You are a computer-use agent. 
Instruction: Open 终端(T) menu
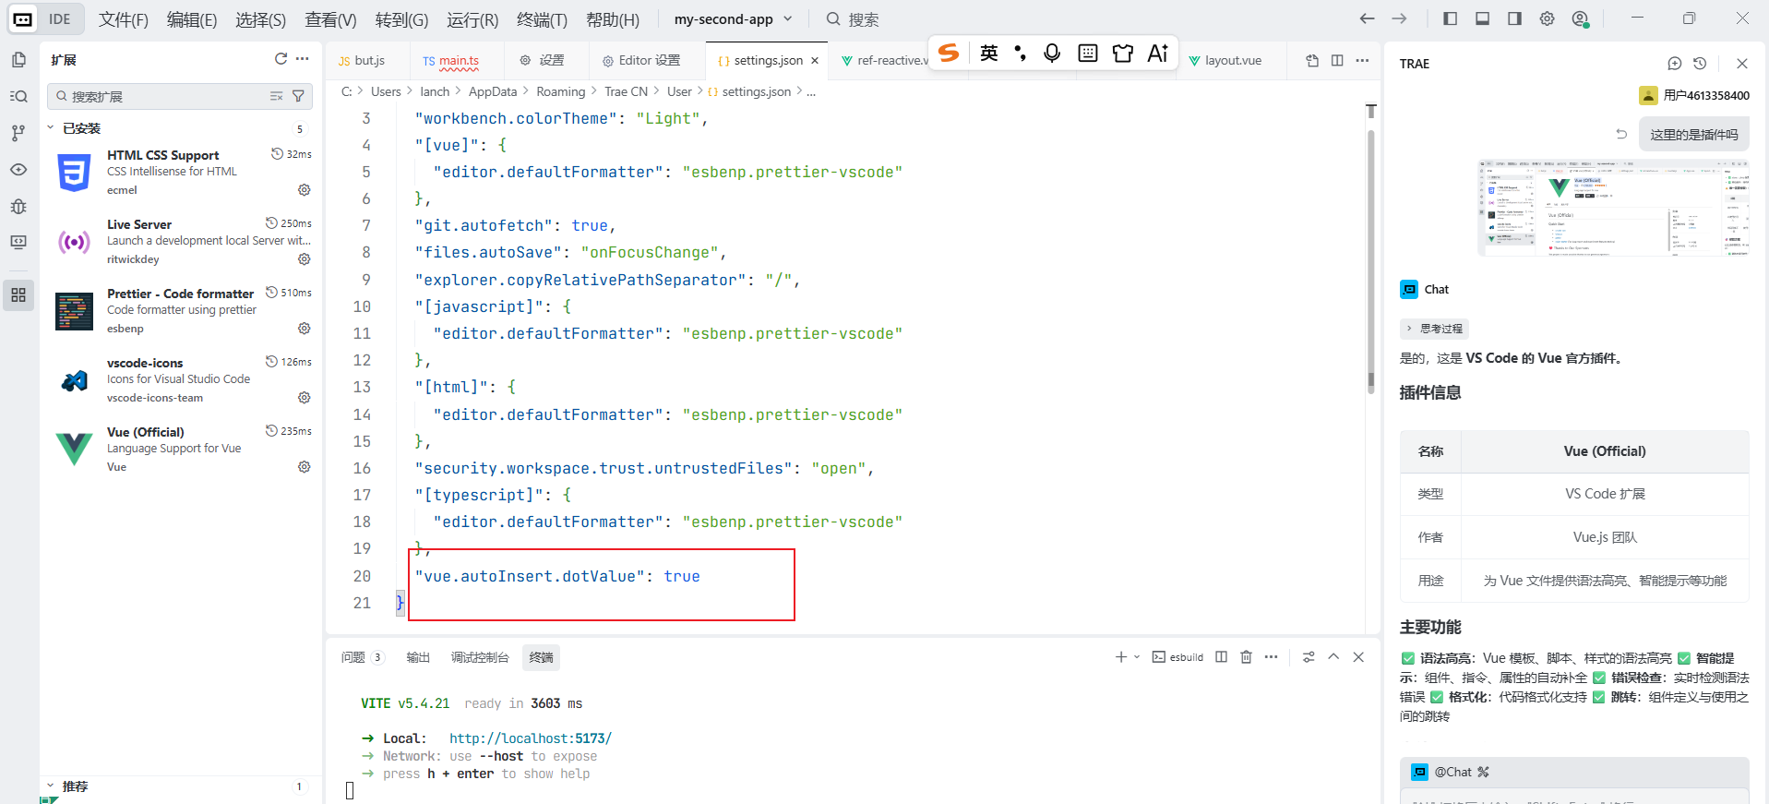click(x=543, y=19)
